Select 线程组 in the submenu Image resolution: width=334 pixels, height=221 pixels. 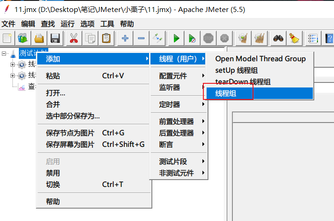[x=259, y=93]
